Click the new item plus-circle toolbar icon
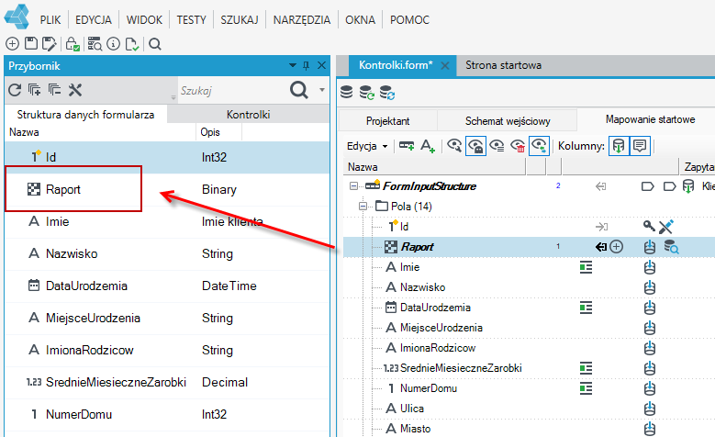Image resolution: width=715 pixels, height=437 pixels. pos(12,44)
